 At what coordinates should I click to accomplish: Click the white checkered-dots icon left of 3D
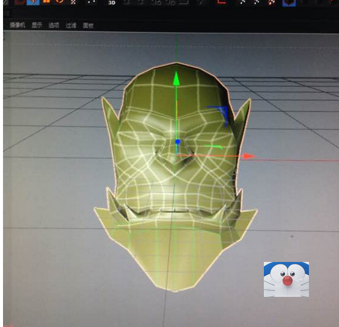73,2
